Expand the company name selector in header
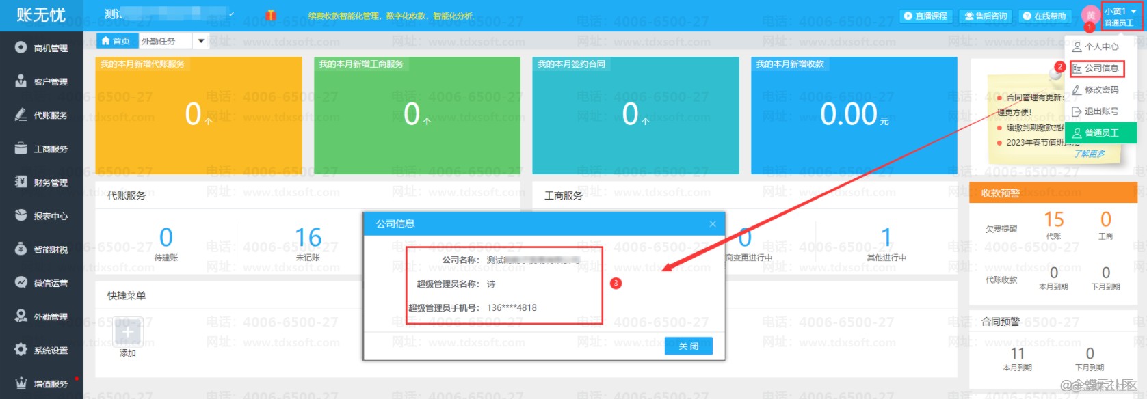Viewport: 1147px width, 399px height. 231,14
